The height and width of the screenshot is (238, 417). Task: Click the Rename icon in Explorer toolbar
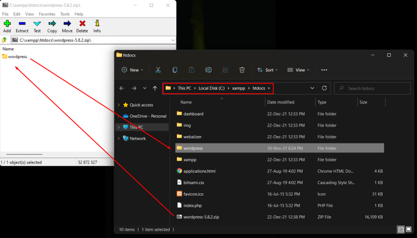[x=208, y=70]
